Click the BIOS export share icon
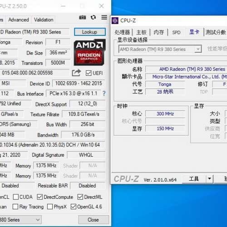This screenshot has width=227, height=227. click(x=76, y=73)
